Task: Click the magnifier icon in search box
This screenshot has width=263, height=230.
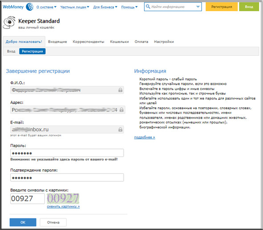Action: coord(148,7)
